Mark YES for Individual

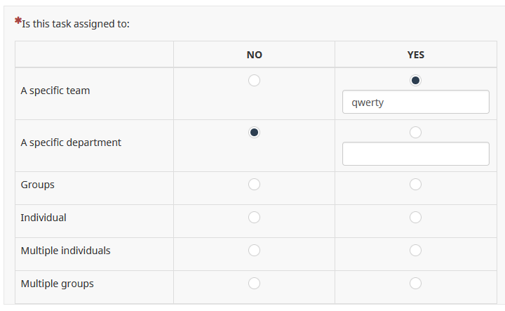pos(415,217)
